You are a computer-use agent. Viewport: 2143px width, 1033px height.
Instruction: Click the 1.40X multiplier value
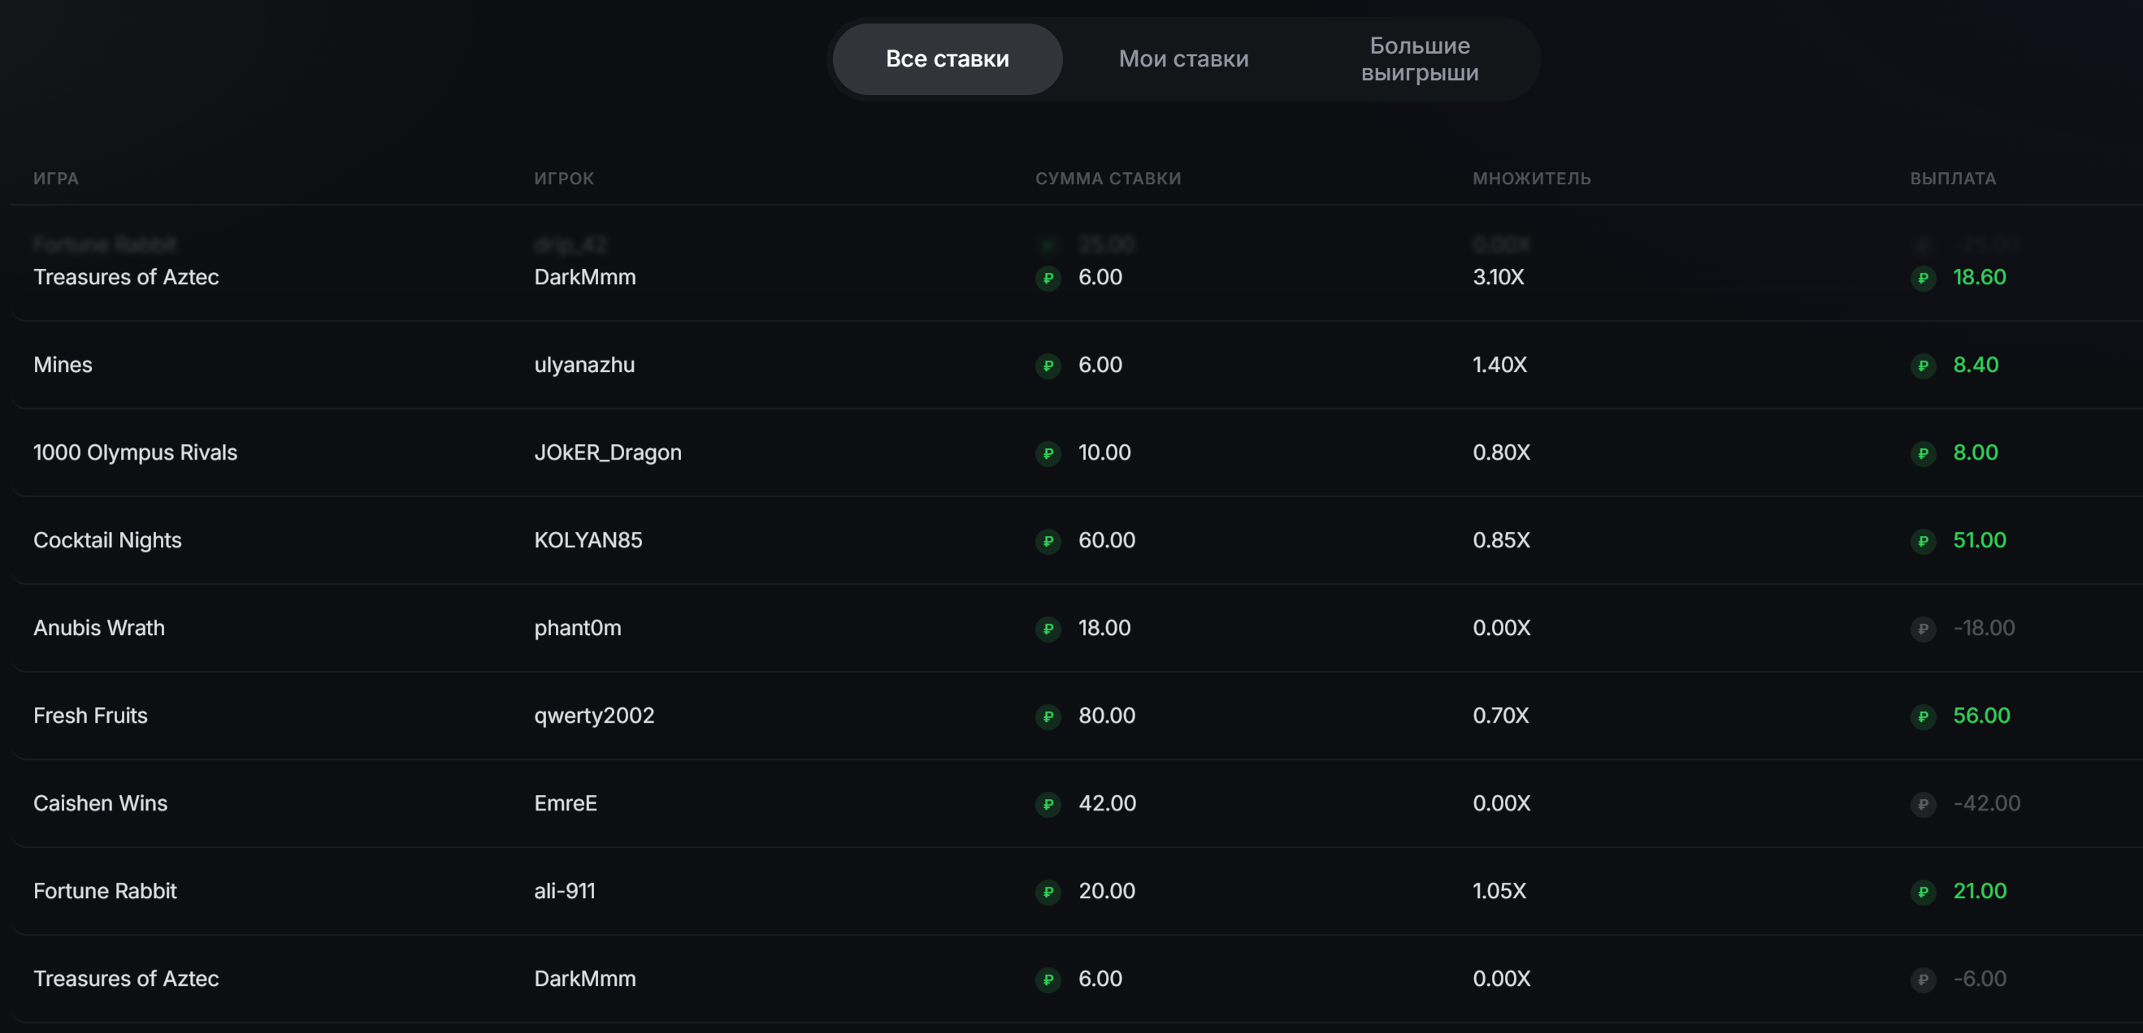tap(1499, 365)
